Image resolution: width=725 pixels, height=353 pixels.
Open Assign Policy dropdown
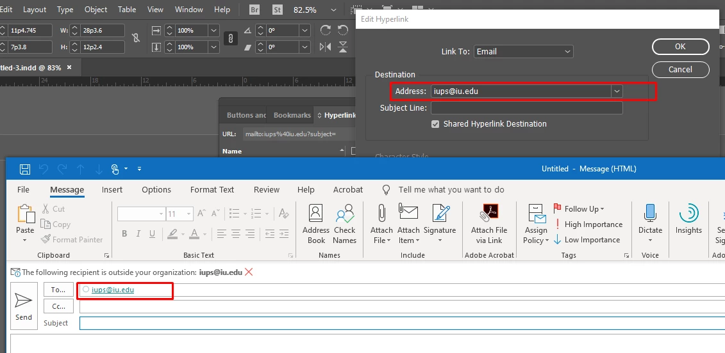point(536,224)
